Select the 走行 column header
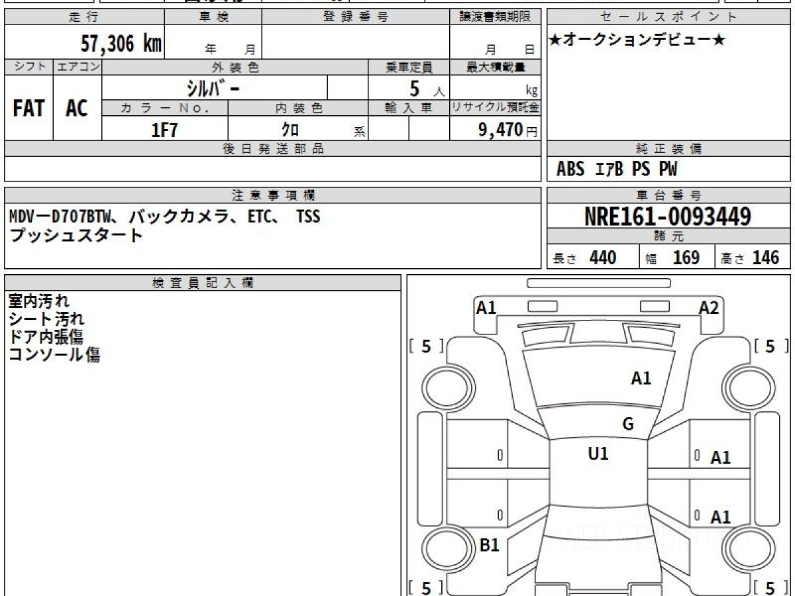Viewport: 795px width, 596px height. [84, 17]
